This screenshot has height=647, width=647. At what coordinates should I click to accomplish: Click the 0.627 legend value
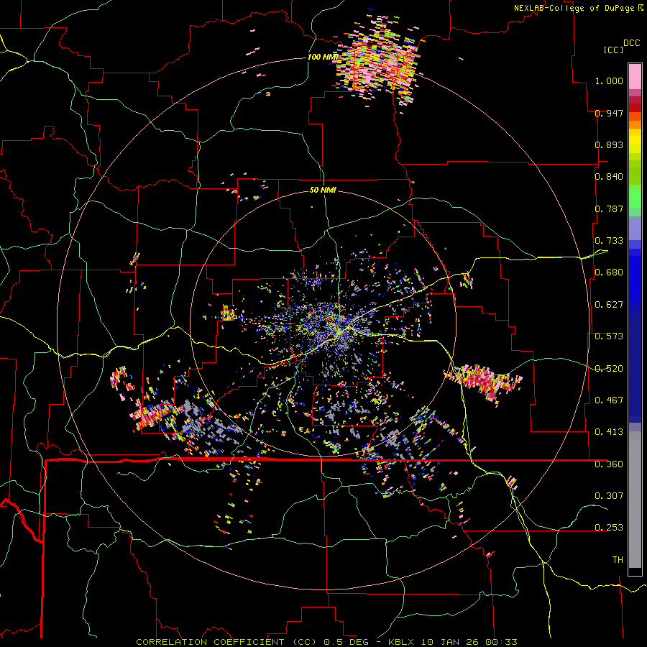[x=609, y=305]
